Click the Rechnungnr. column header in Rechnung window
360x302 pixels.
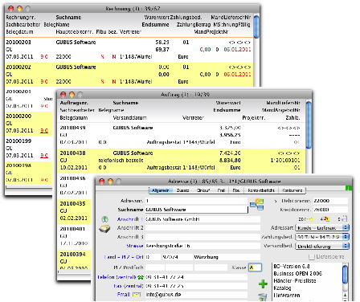point(21,18)
